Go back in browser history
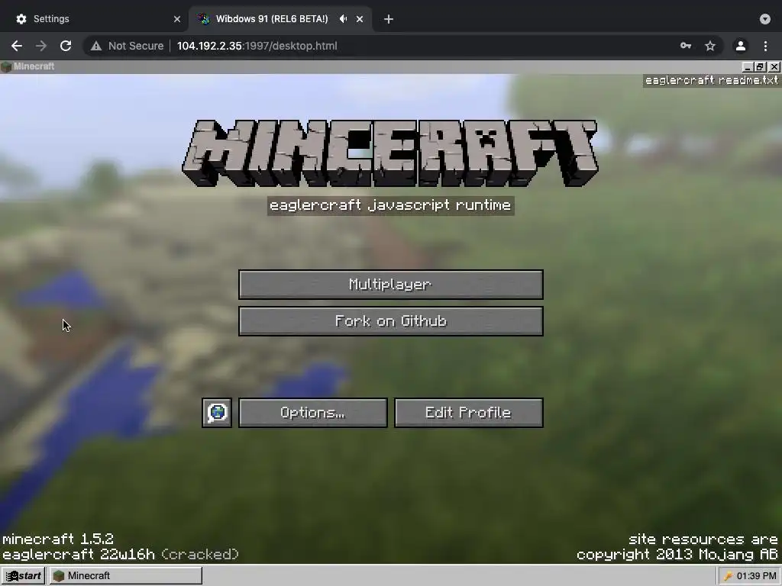 [x=17, y=46]
